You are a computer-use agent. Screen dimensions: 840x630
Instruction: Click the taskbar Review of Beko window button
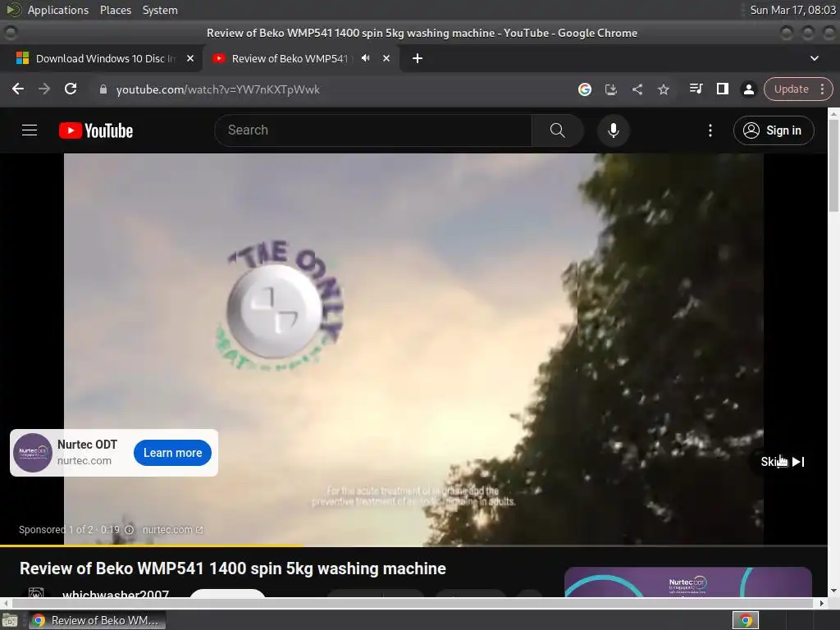click(97, 620)
